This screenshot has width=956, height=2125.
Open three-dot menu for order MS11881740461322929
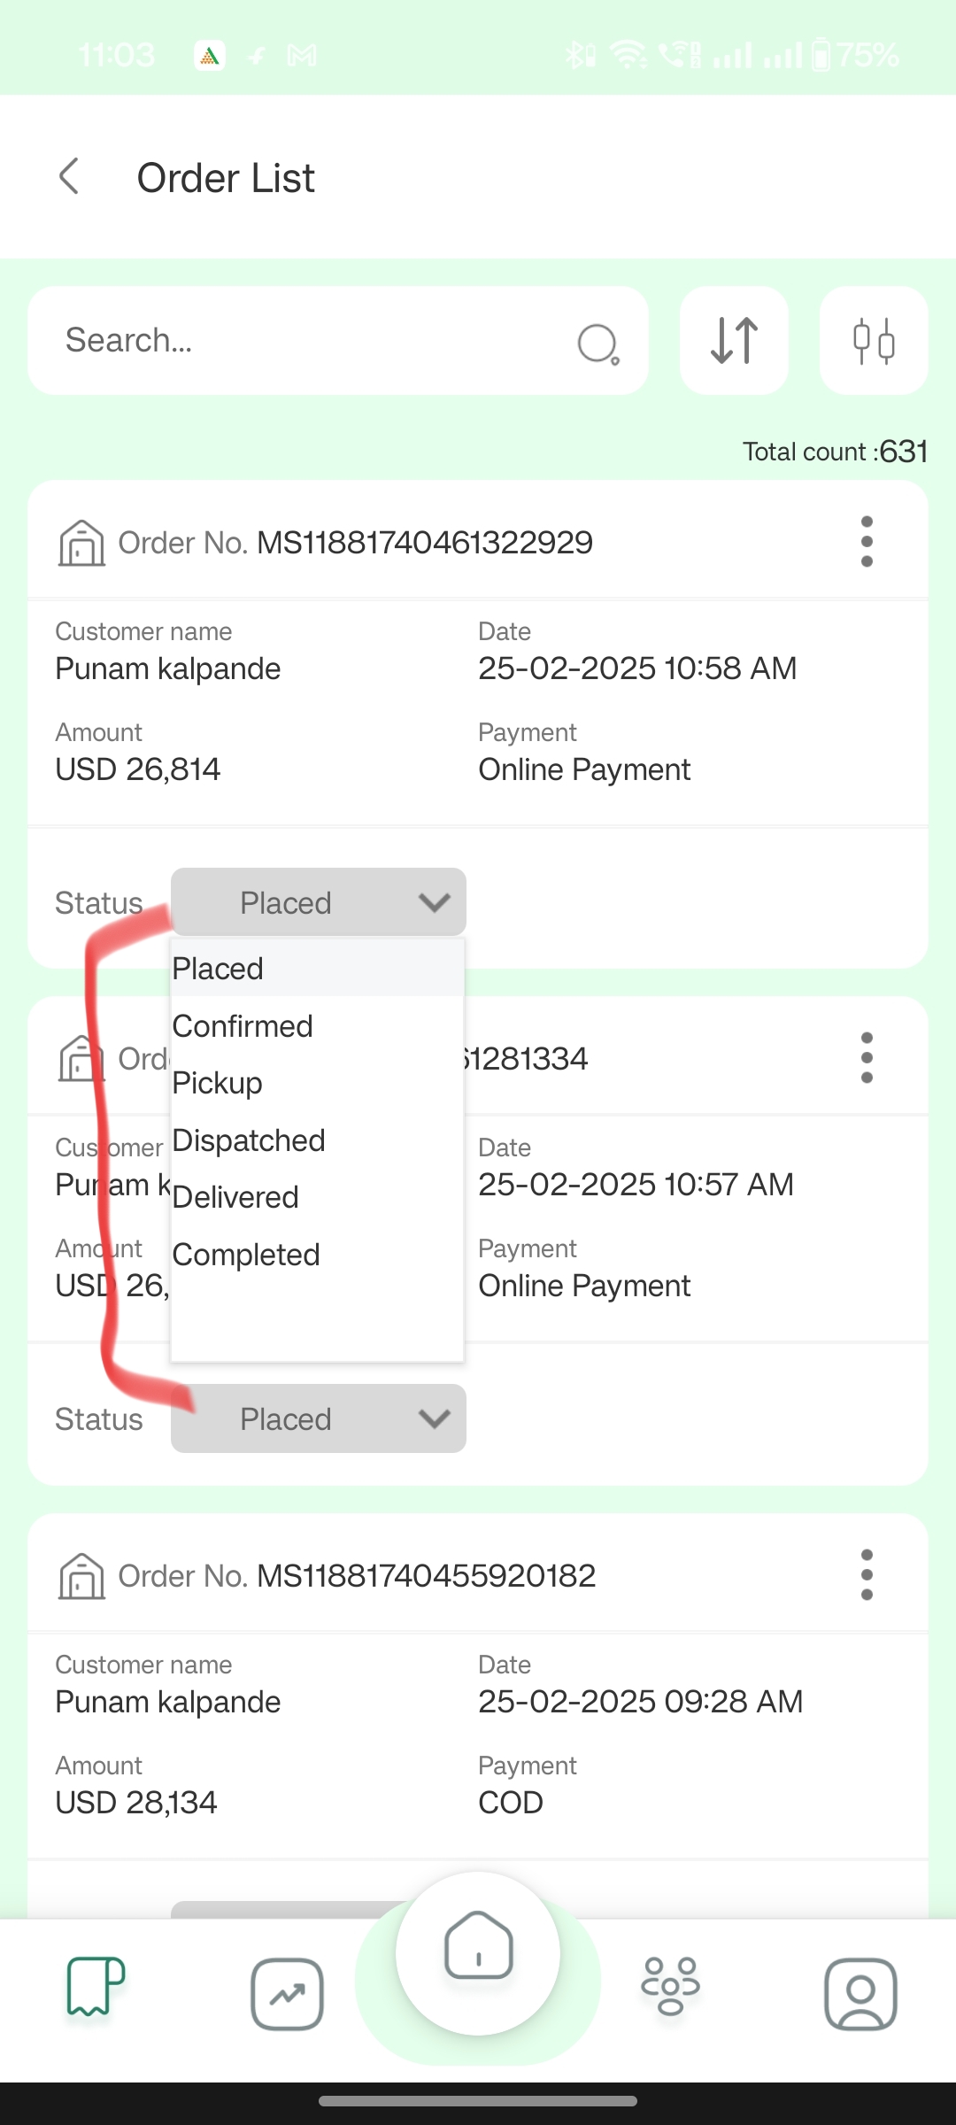[867, 542]
